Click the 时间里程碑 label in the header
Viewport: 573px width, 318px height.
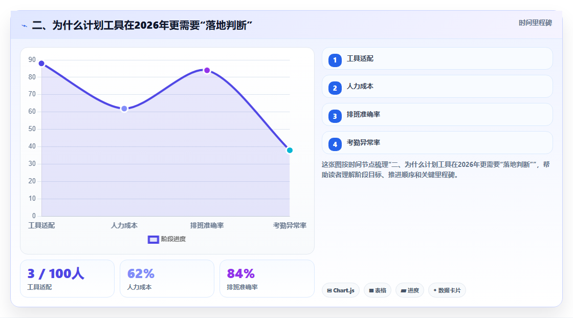click(x=535, y=23)
